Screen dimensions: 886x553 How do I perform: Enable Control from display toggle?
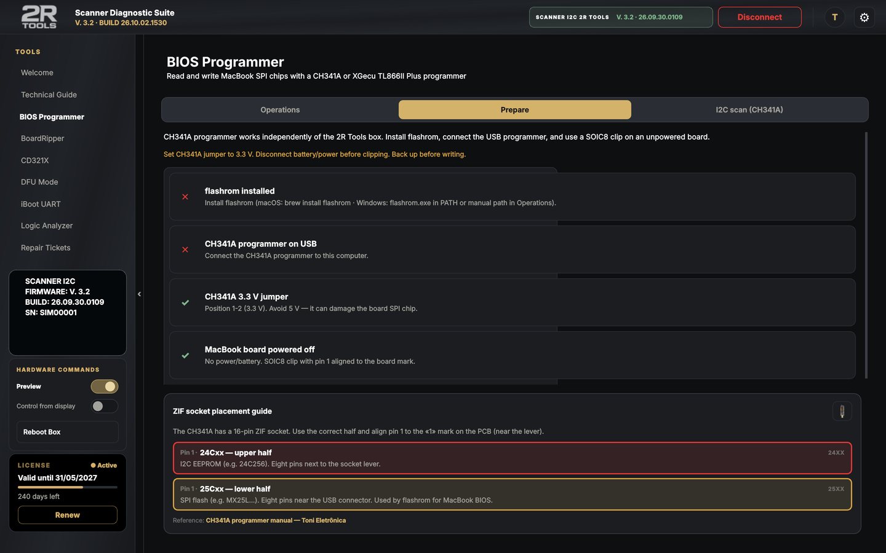click(x=105, y=406)
